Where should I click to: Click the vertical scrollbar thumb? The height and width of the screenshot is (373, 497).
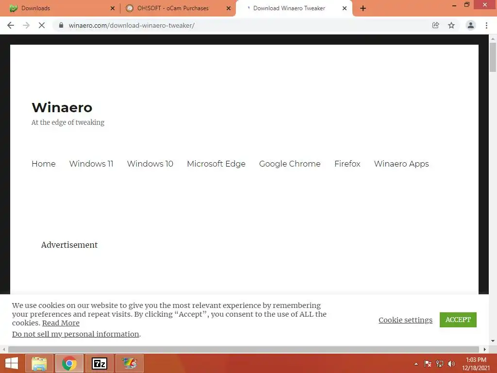493,58
